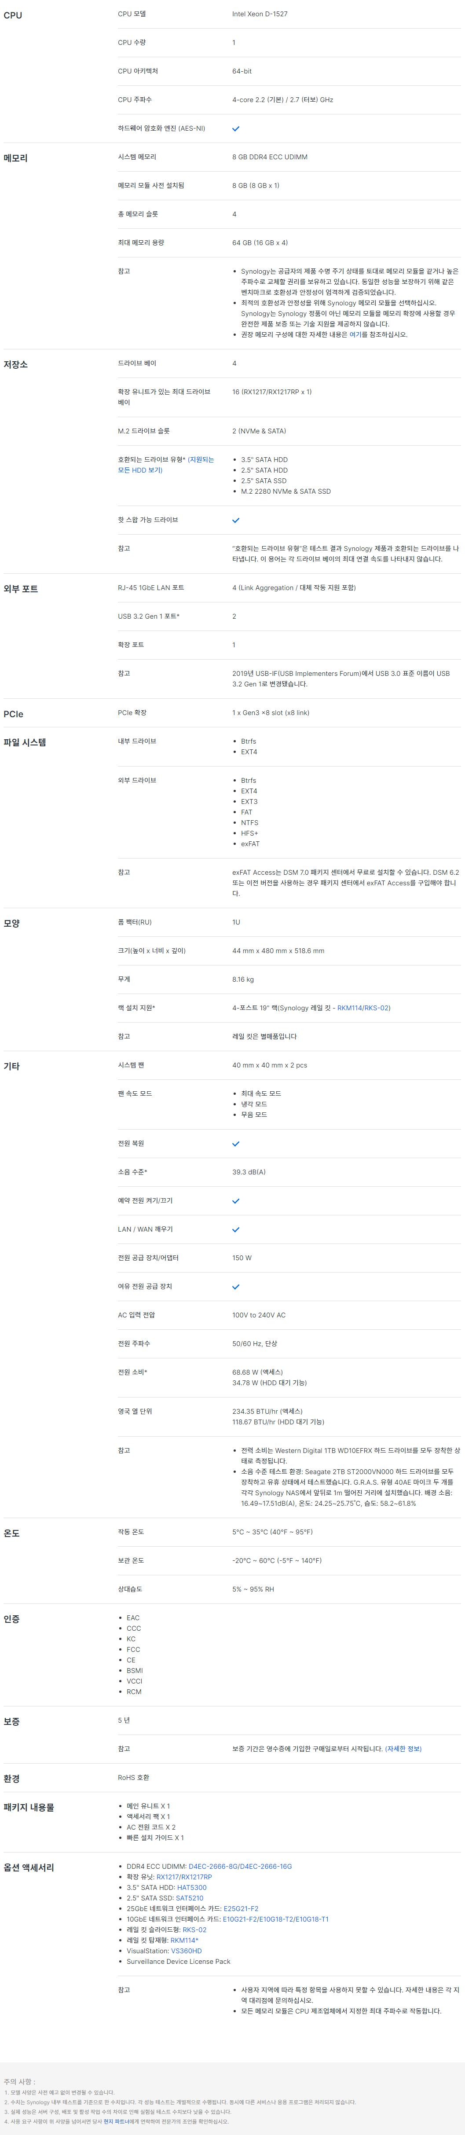This screenshot has height=2135, width=465.
Task: Open the 현지 파트너 link in footnotes
Action: pos(114,2122)
